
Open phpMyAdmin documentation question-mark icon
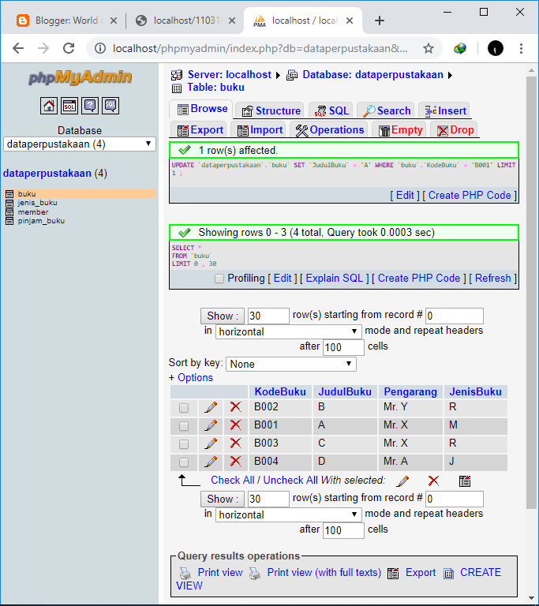[90, 106]
